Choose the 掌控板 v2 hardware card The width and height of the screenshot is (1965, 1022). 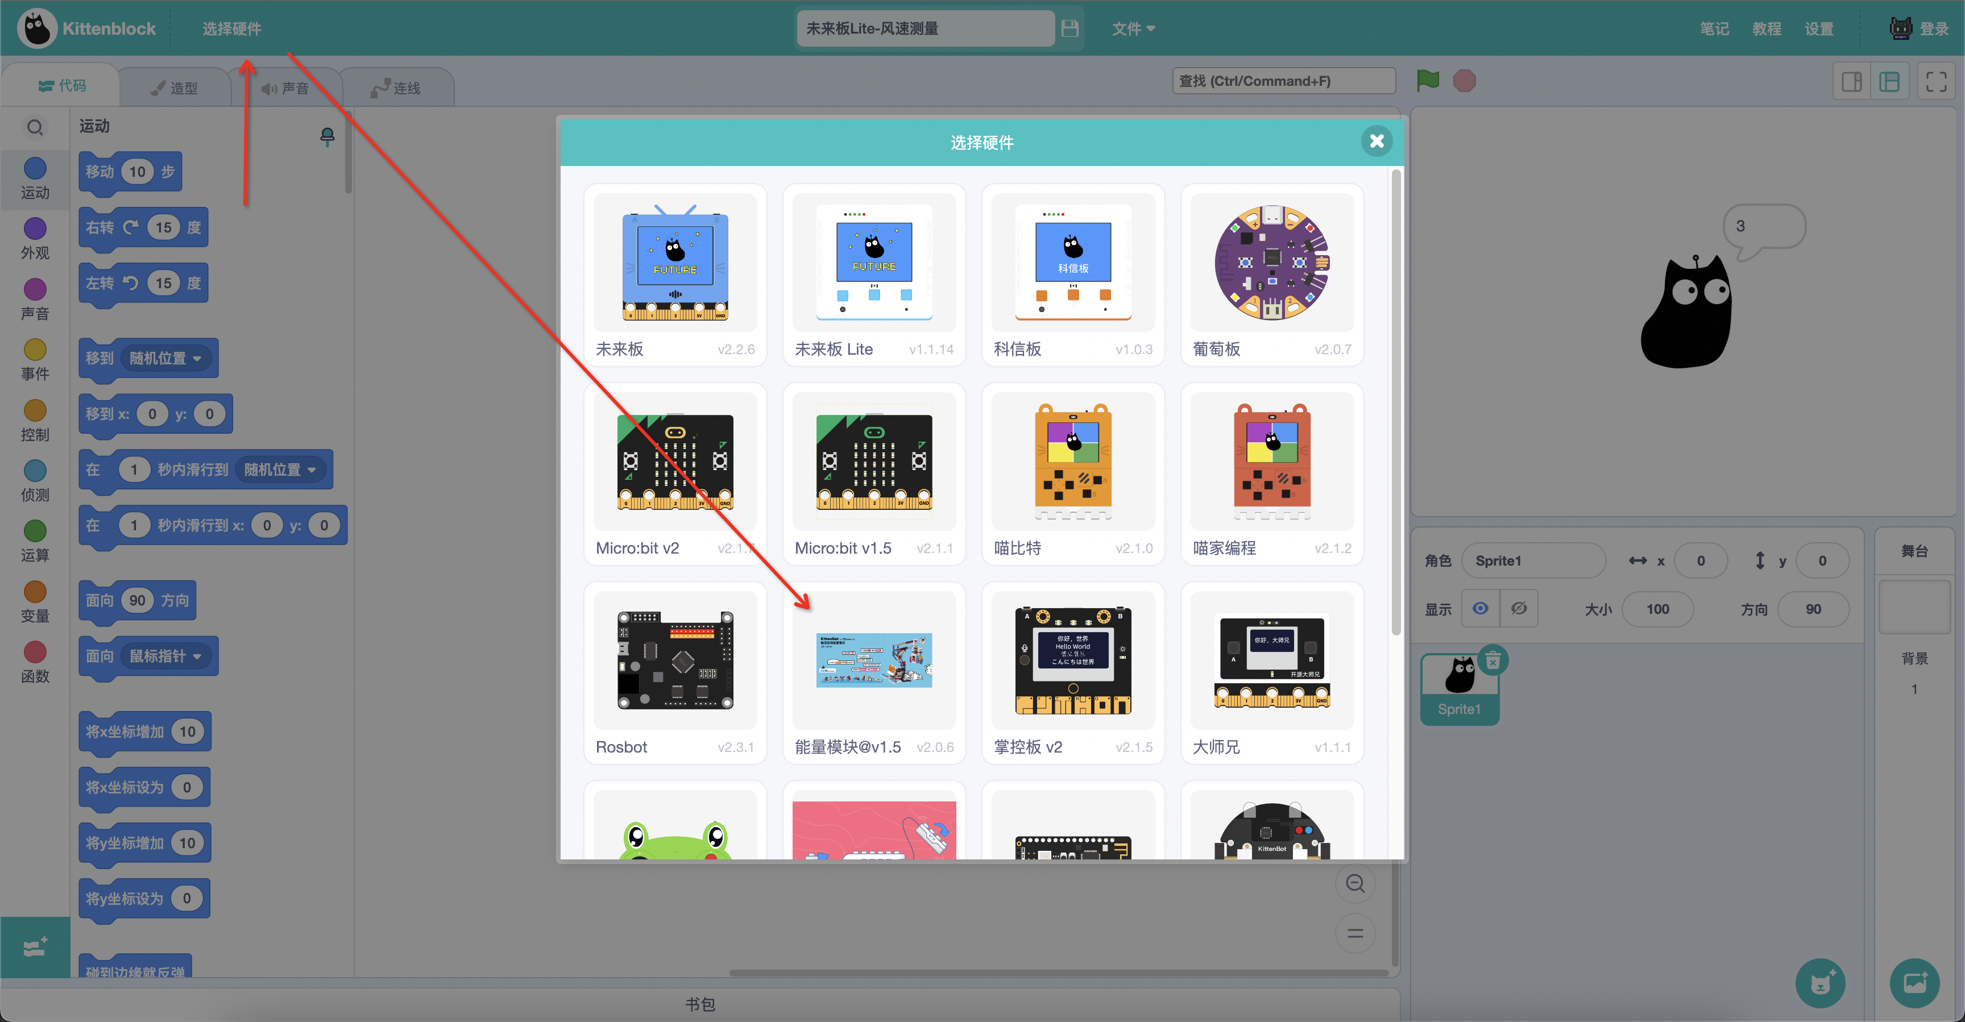click(x=1072, y=672)
